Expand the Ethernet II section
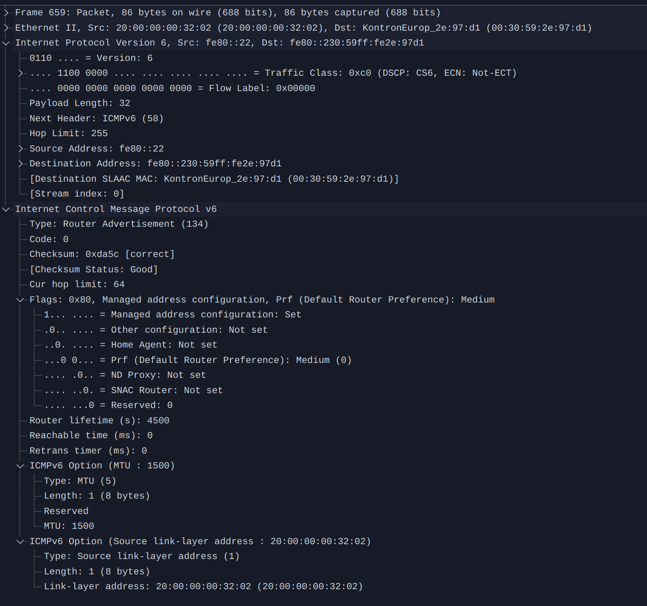This screenshot has height=606, width=647. 6,28
